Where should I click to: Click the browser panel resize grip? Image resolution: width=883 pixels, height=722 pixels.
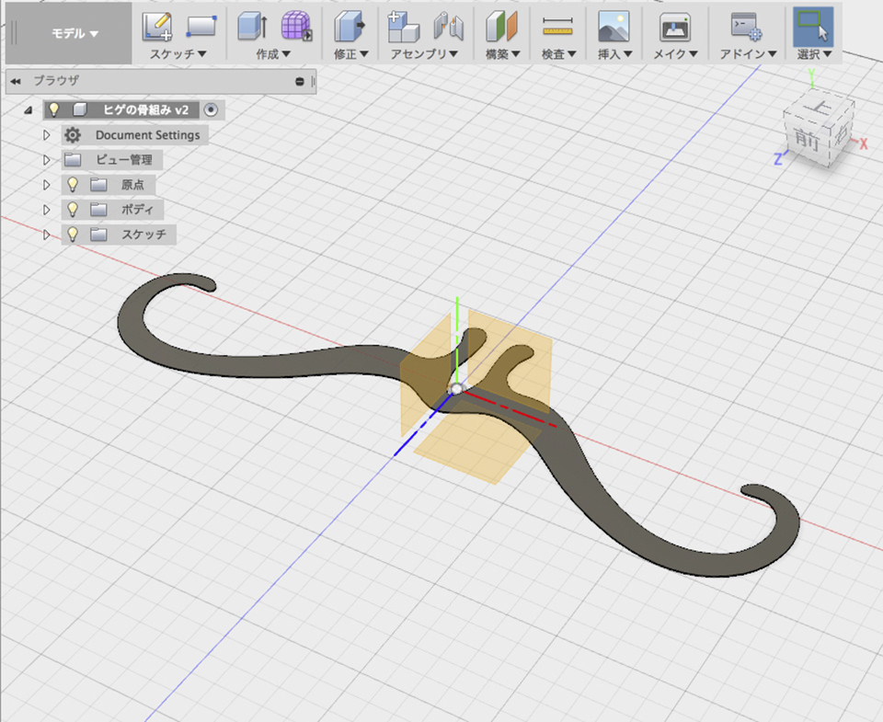click(x=313, y=82)
